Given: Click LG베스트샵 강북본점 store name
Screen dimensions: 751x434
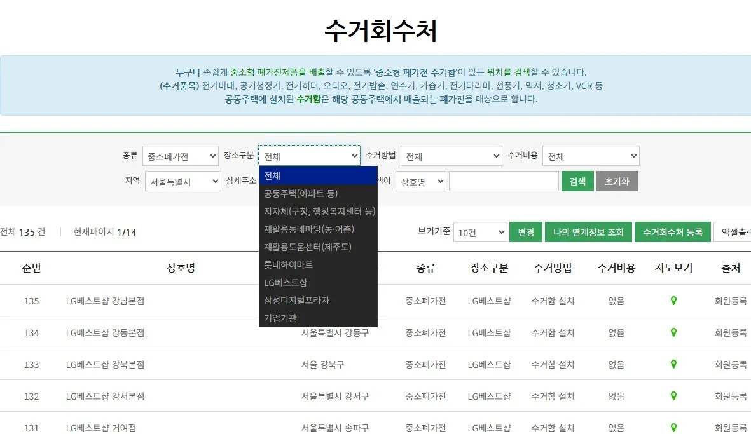Looking at the screenshot, I should point(105,365).
